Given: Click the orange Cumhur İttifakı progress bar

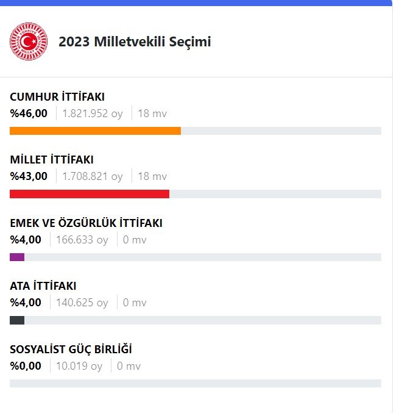Looking at the screenshot, I should (95, 131).
